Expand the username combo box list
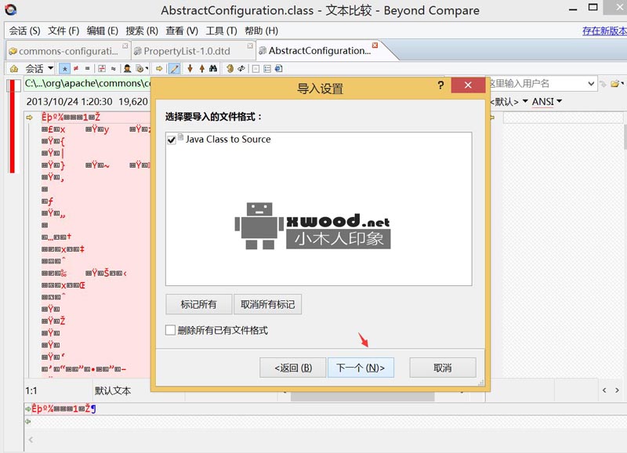 [x=589, y=83]
